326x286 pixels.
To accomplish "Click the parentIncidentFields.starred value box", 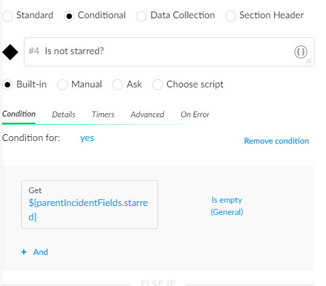I will 90,205.
